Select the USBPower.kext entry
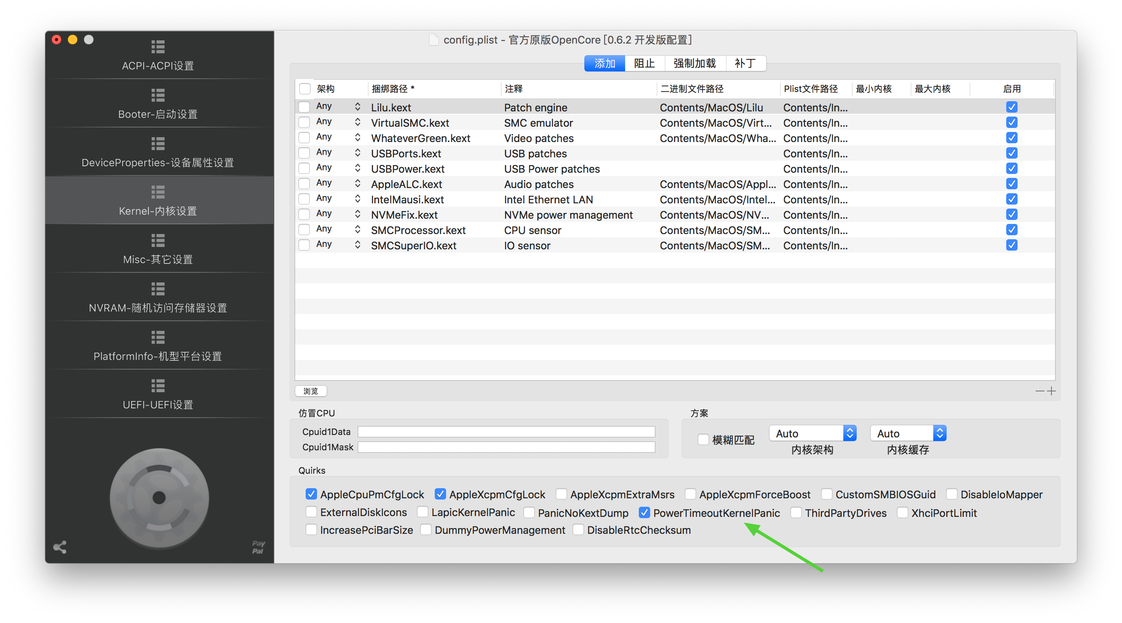 (x=408, y=169)
